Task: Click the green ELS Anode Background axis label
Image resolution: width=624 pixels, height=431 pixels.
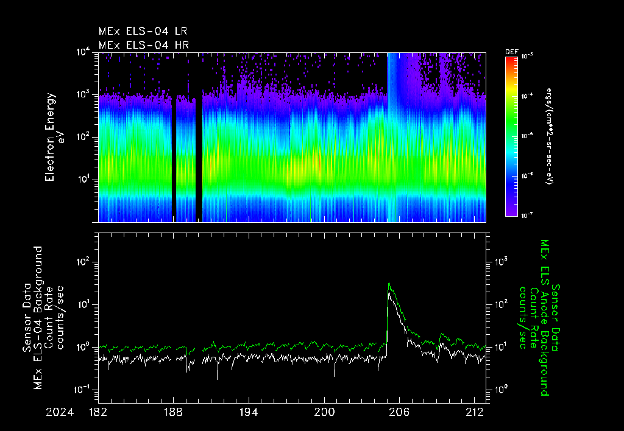Action: 540,317
